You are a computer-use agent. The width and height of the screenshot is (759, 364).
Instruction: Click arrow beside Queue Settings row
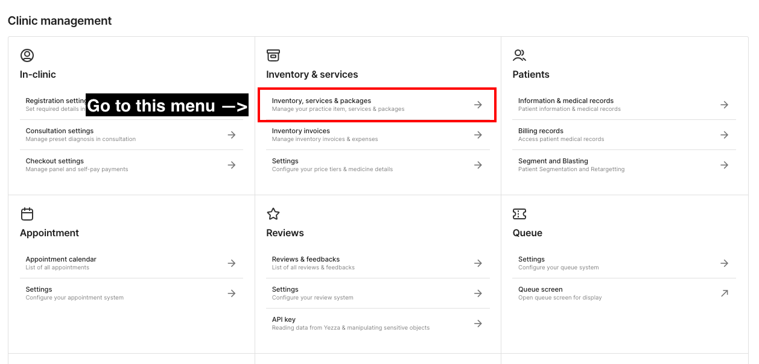725,263
